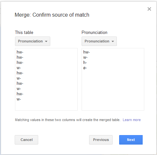Select hw- in the right Pronunciation list
157x155 pixels.
(86, 52)
